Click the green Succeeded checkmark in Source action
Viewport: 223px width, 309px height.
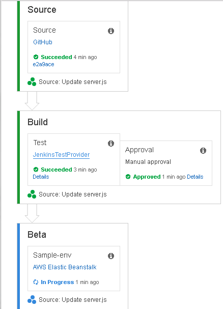36,57
